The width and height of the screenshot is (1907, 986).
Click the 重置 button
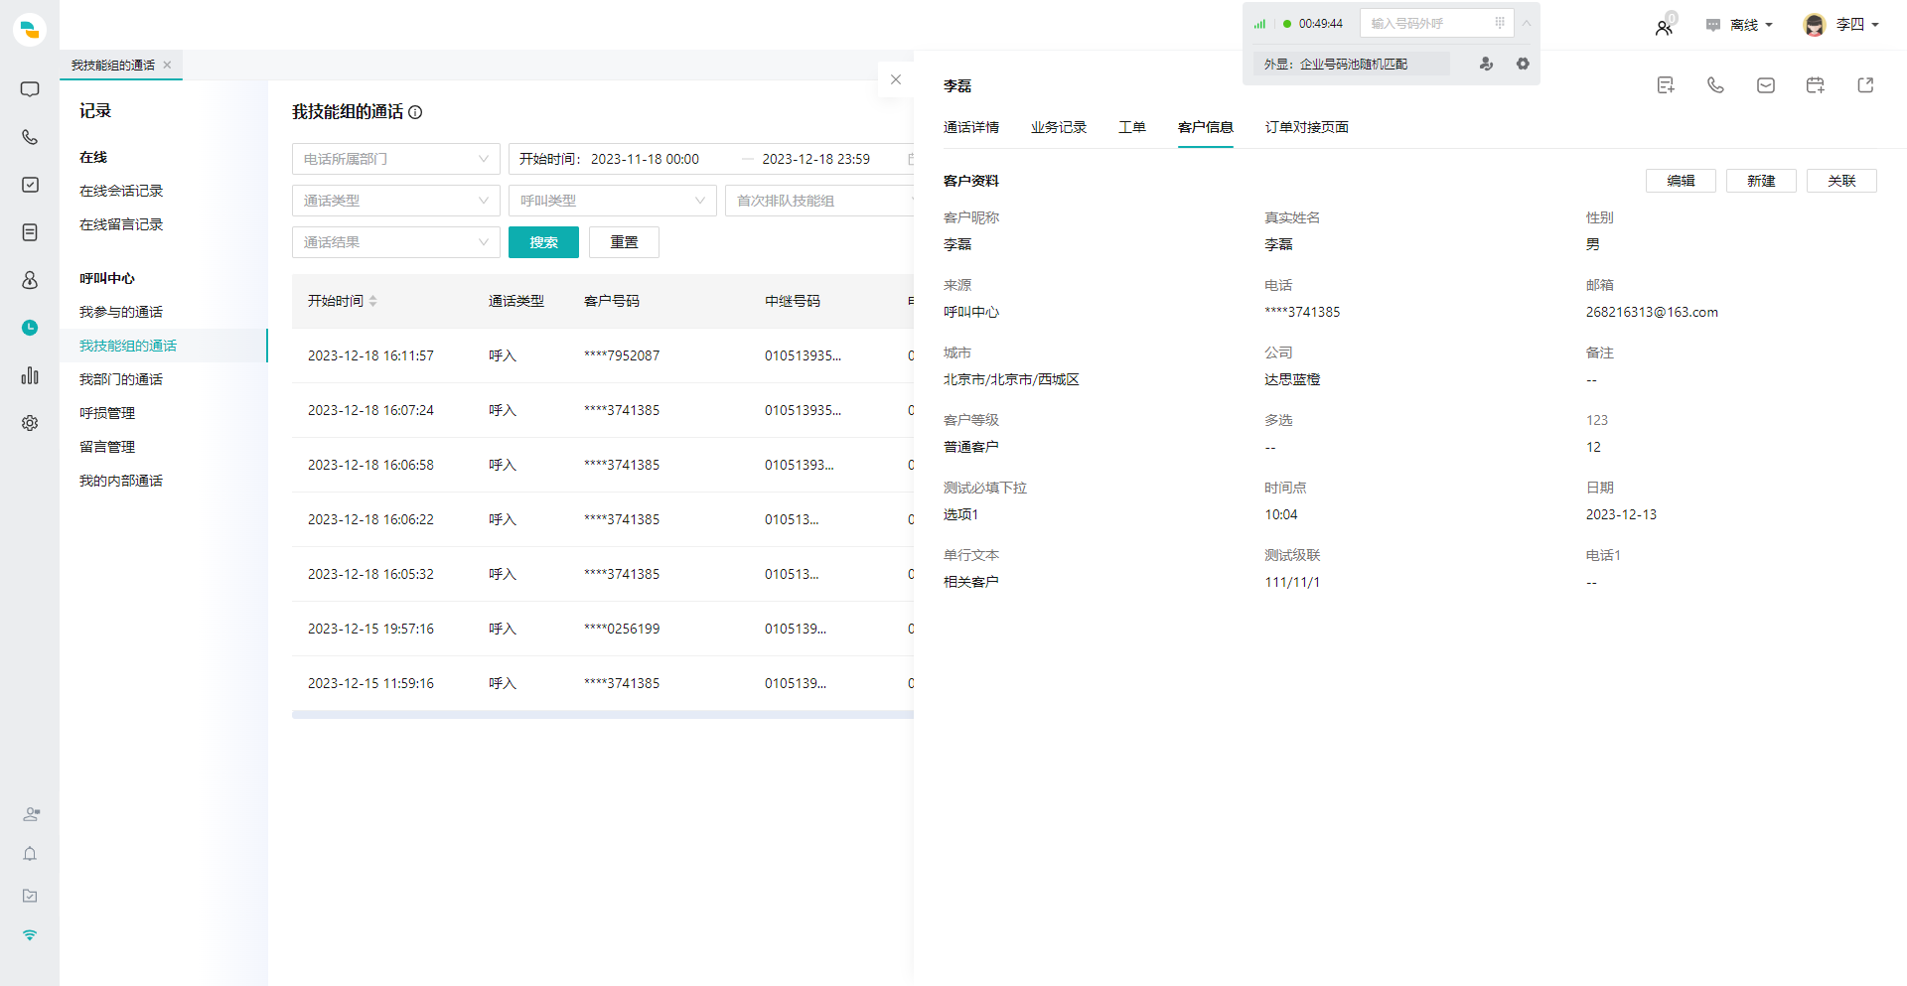[x=624, y=242]
